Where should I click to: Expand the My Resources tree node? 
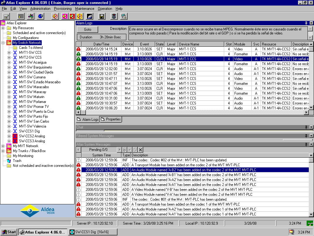tap(3, 28)
